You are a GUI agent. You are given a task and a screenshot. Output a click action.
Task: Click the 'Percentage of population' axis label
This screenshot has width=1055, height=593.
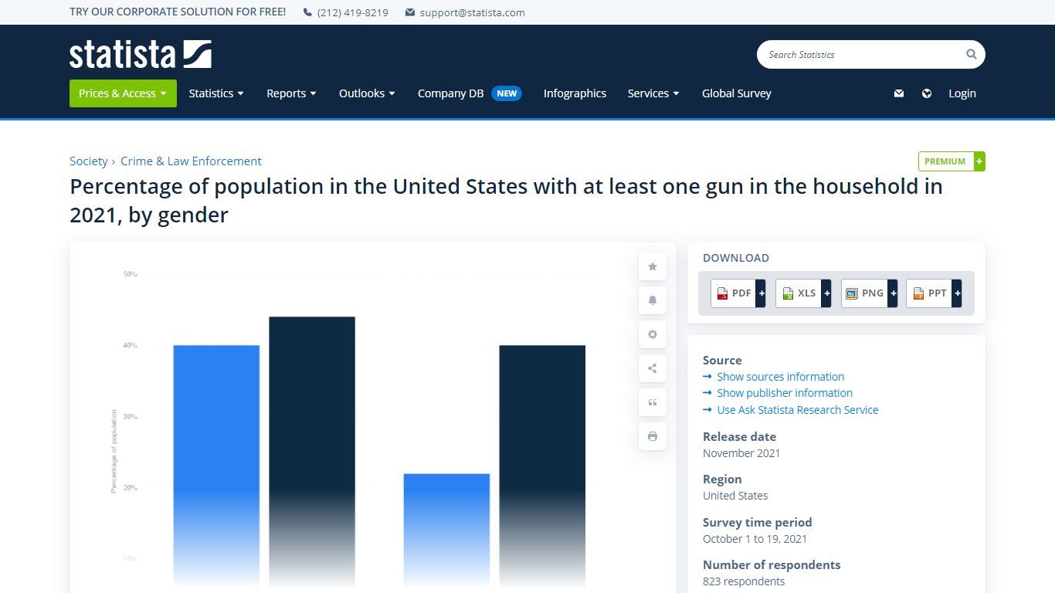coord(114,452)
